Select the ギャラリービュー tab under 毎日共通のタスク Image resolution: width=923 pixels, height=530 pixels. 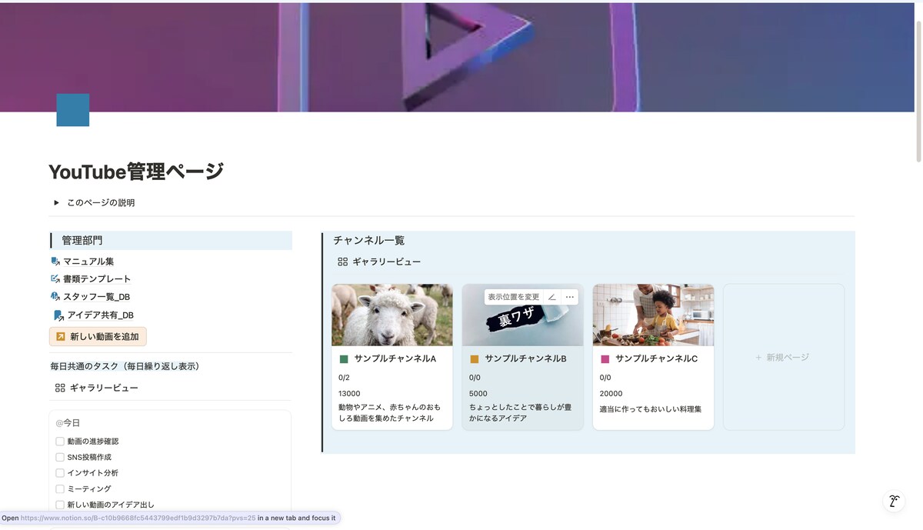[96, 388]
